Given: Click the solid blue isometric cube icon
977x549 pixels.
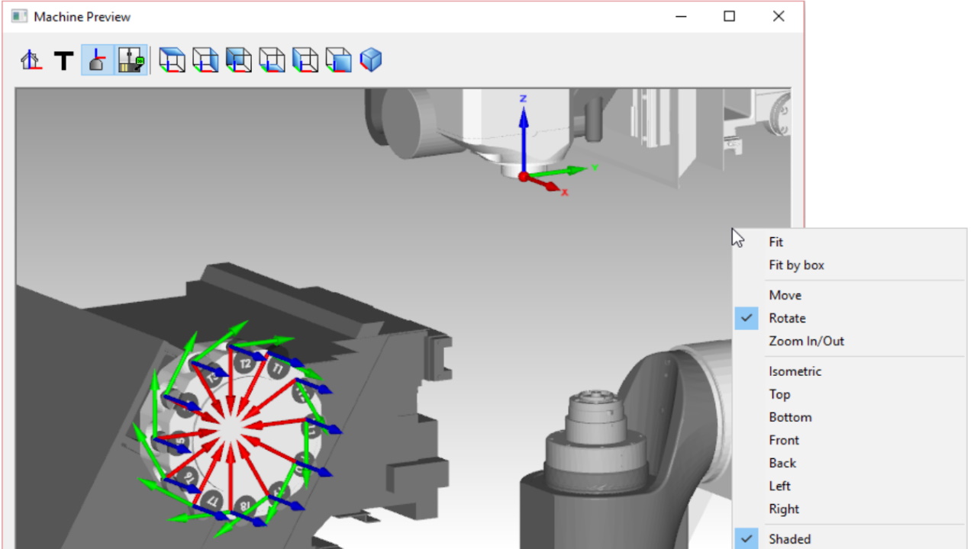Looking at the screenshot, I should pyautogui.click(x=371, y=60).
